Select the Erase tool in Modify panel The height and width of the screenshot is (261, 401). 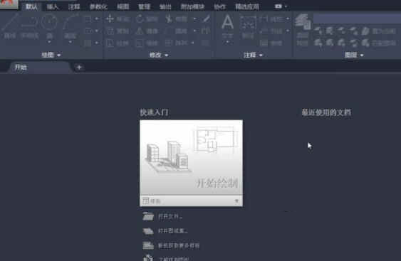[x=206, y=18]
